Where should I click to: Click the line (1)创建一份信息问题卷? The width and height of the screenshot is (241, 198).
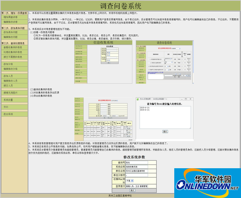pos(42,32)
